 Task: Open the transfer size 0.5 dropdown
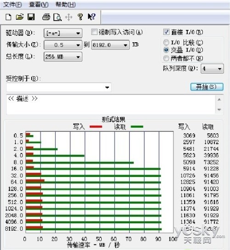[63, 45]
